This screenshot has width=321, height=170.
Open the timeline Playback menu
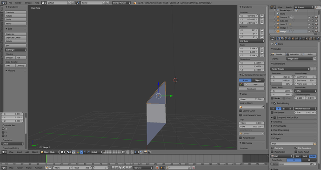click(x=39, y=168)
